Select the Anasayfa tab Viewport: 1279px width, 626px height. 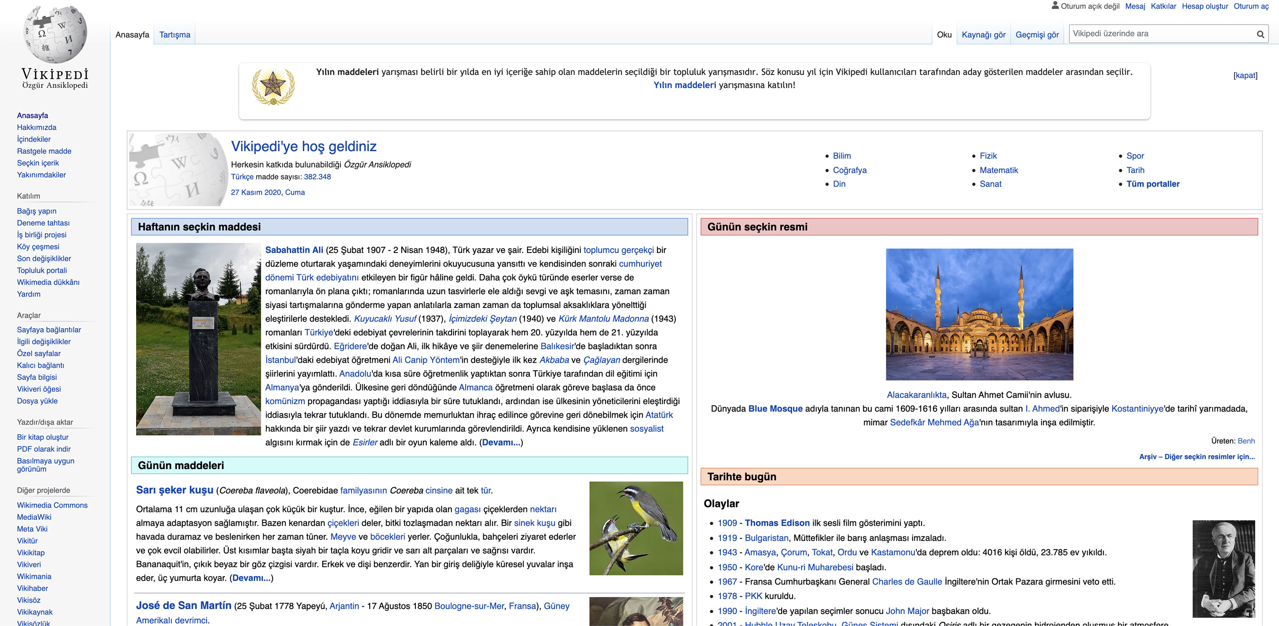pyautogui.click(x=132, y=35)
